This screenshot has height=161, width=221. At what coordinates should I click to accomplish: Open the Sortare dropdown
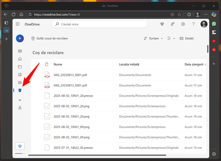(153, 38)
